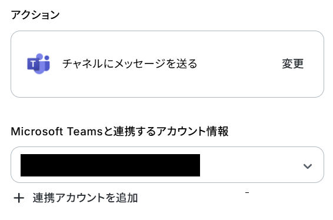
Task: Select the purple Teams icon in action card
Action: pos(38,64)
